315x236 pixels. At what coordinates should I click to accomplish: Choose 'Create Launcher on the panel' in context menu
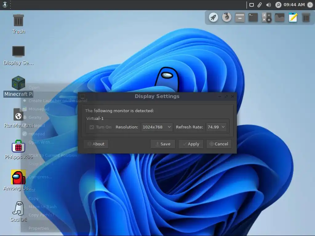(58, 101)
